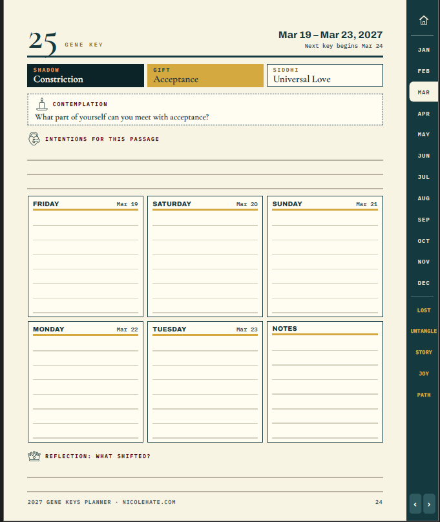Click the 'Mar 19 – Mar 23, 2027' heading

[x=331, y=35]
